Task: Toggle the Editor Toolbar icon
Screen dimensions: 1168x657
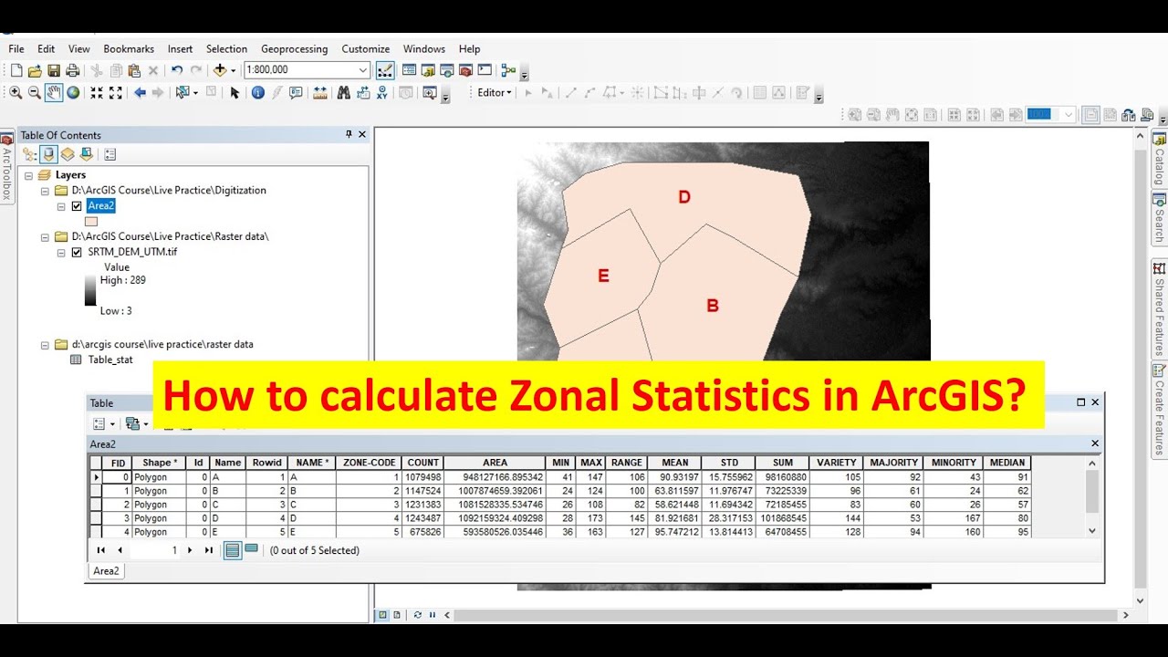Action: coord(385,70)
